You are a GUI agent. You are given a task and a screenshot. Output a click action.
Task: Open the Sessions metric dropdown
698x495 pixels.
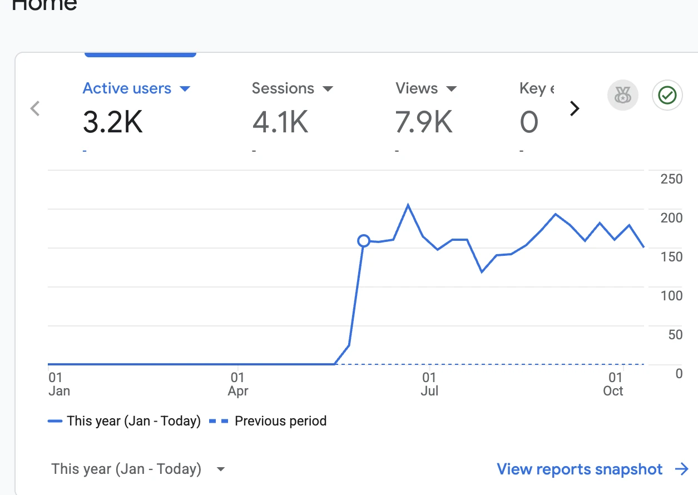(x=292, y=88)
